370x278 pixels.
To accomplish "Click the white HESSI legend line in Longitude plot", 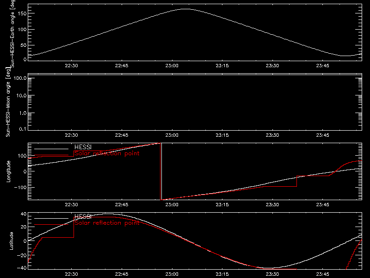I will coord(51,149).
